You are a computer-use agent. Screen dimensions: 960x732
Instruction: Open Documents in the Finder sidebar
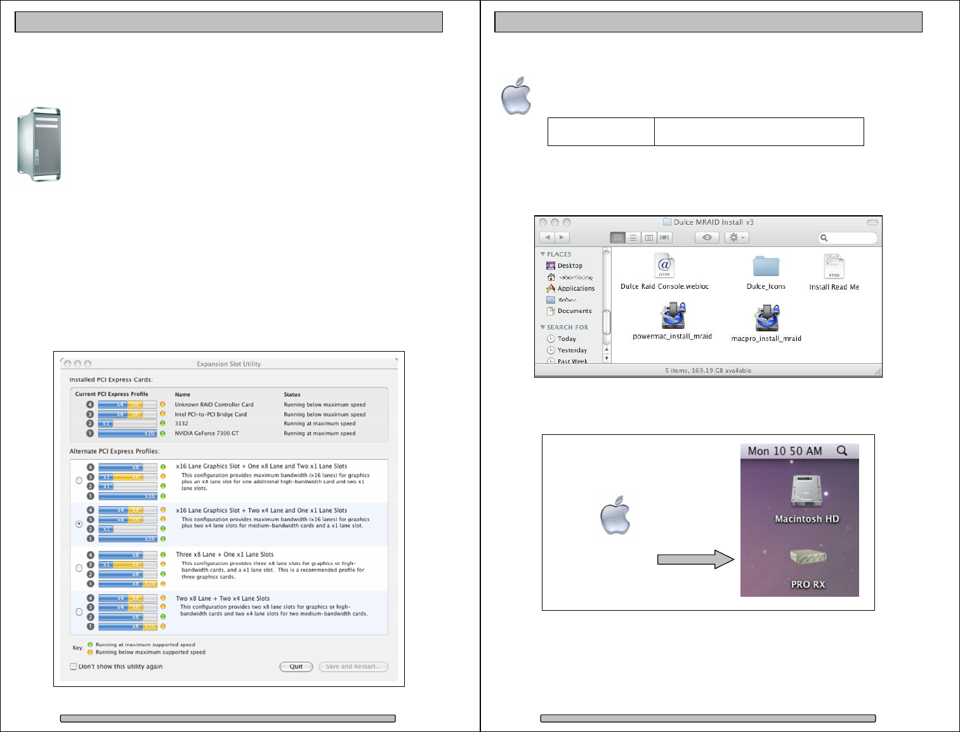tap(569, 311)
